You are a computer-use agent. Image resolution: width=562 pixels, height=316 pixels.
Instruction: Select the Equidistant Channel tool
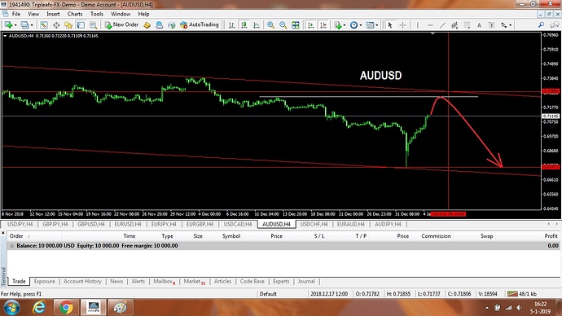click(x=454, y=24)
